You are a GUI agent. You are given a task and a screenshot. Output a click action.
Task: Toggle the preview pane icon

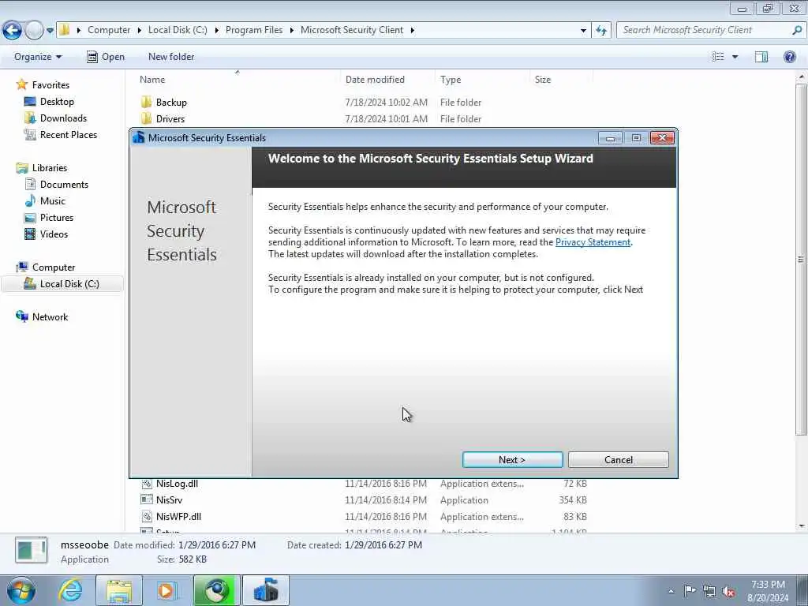[761, 57]
